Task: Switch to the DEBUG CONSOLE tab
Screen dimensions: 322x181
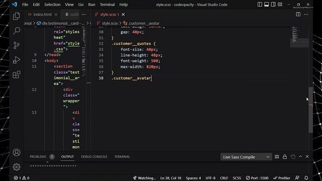Action: coord(94,156)
